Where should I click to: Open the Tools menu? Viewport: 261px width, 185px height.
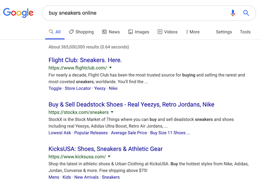tap(245, 32)
